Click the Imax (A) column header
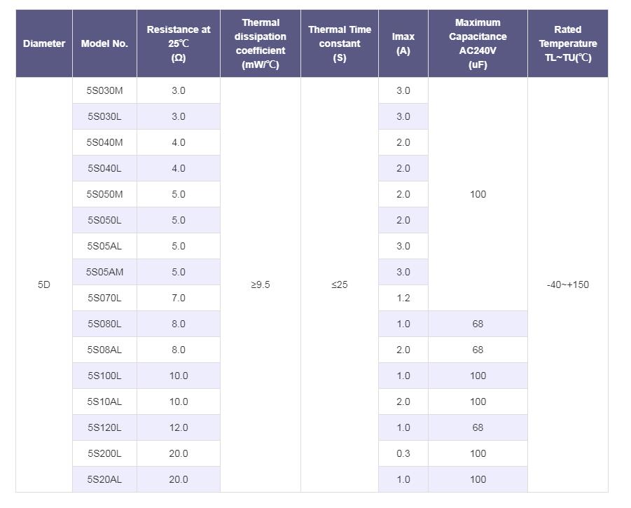 pyautogui.click(x=403, y=43)
